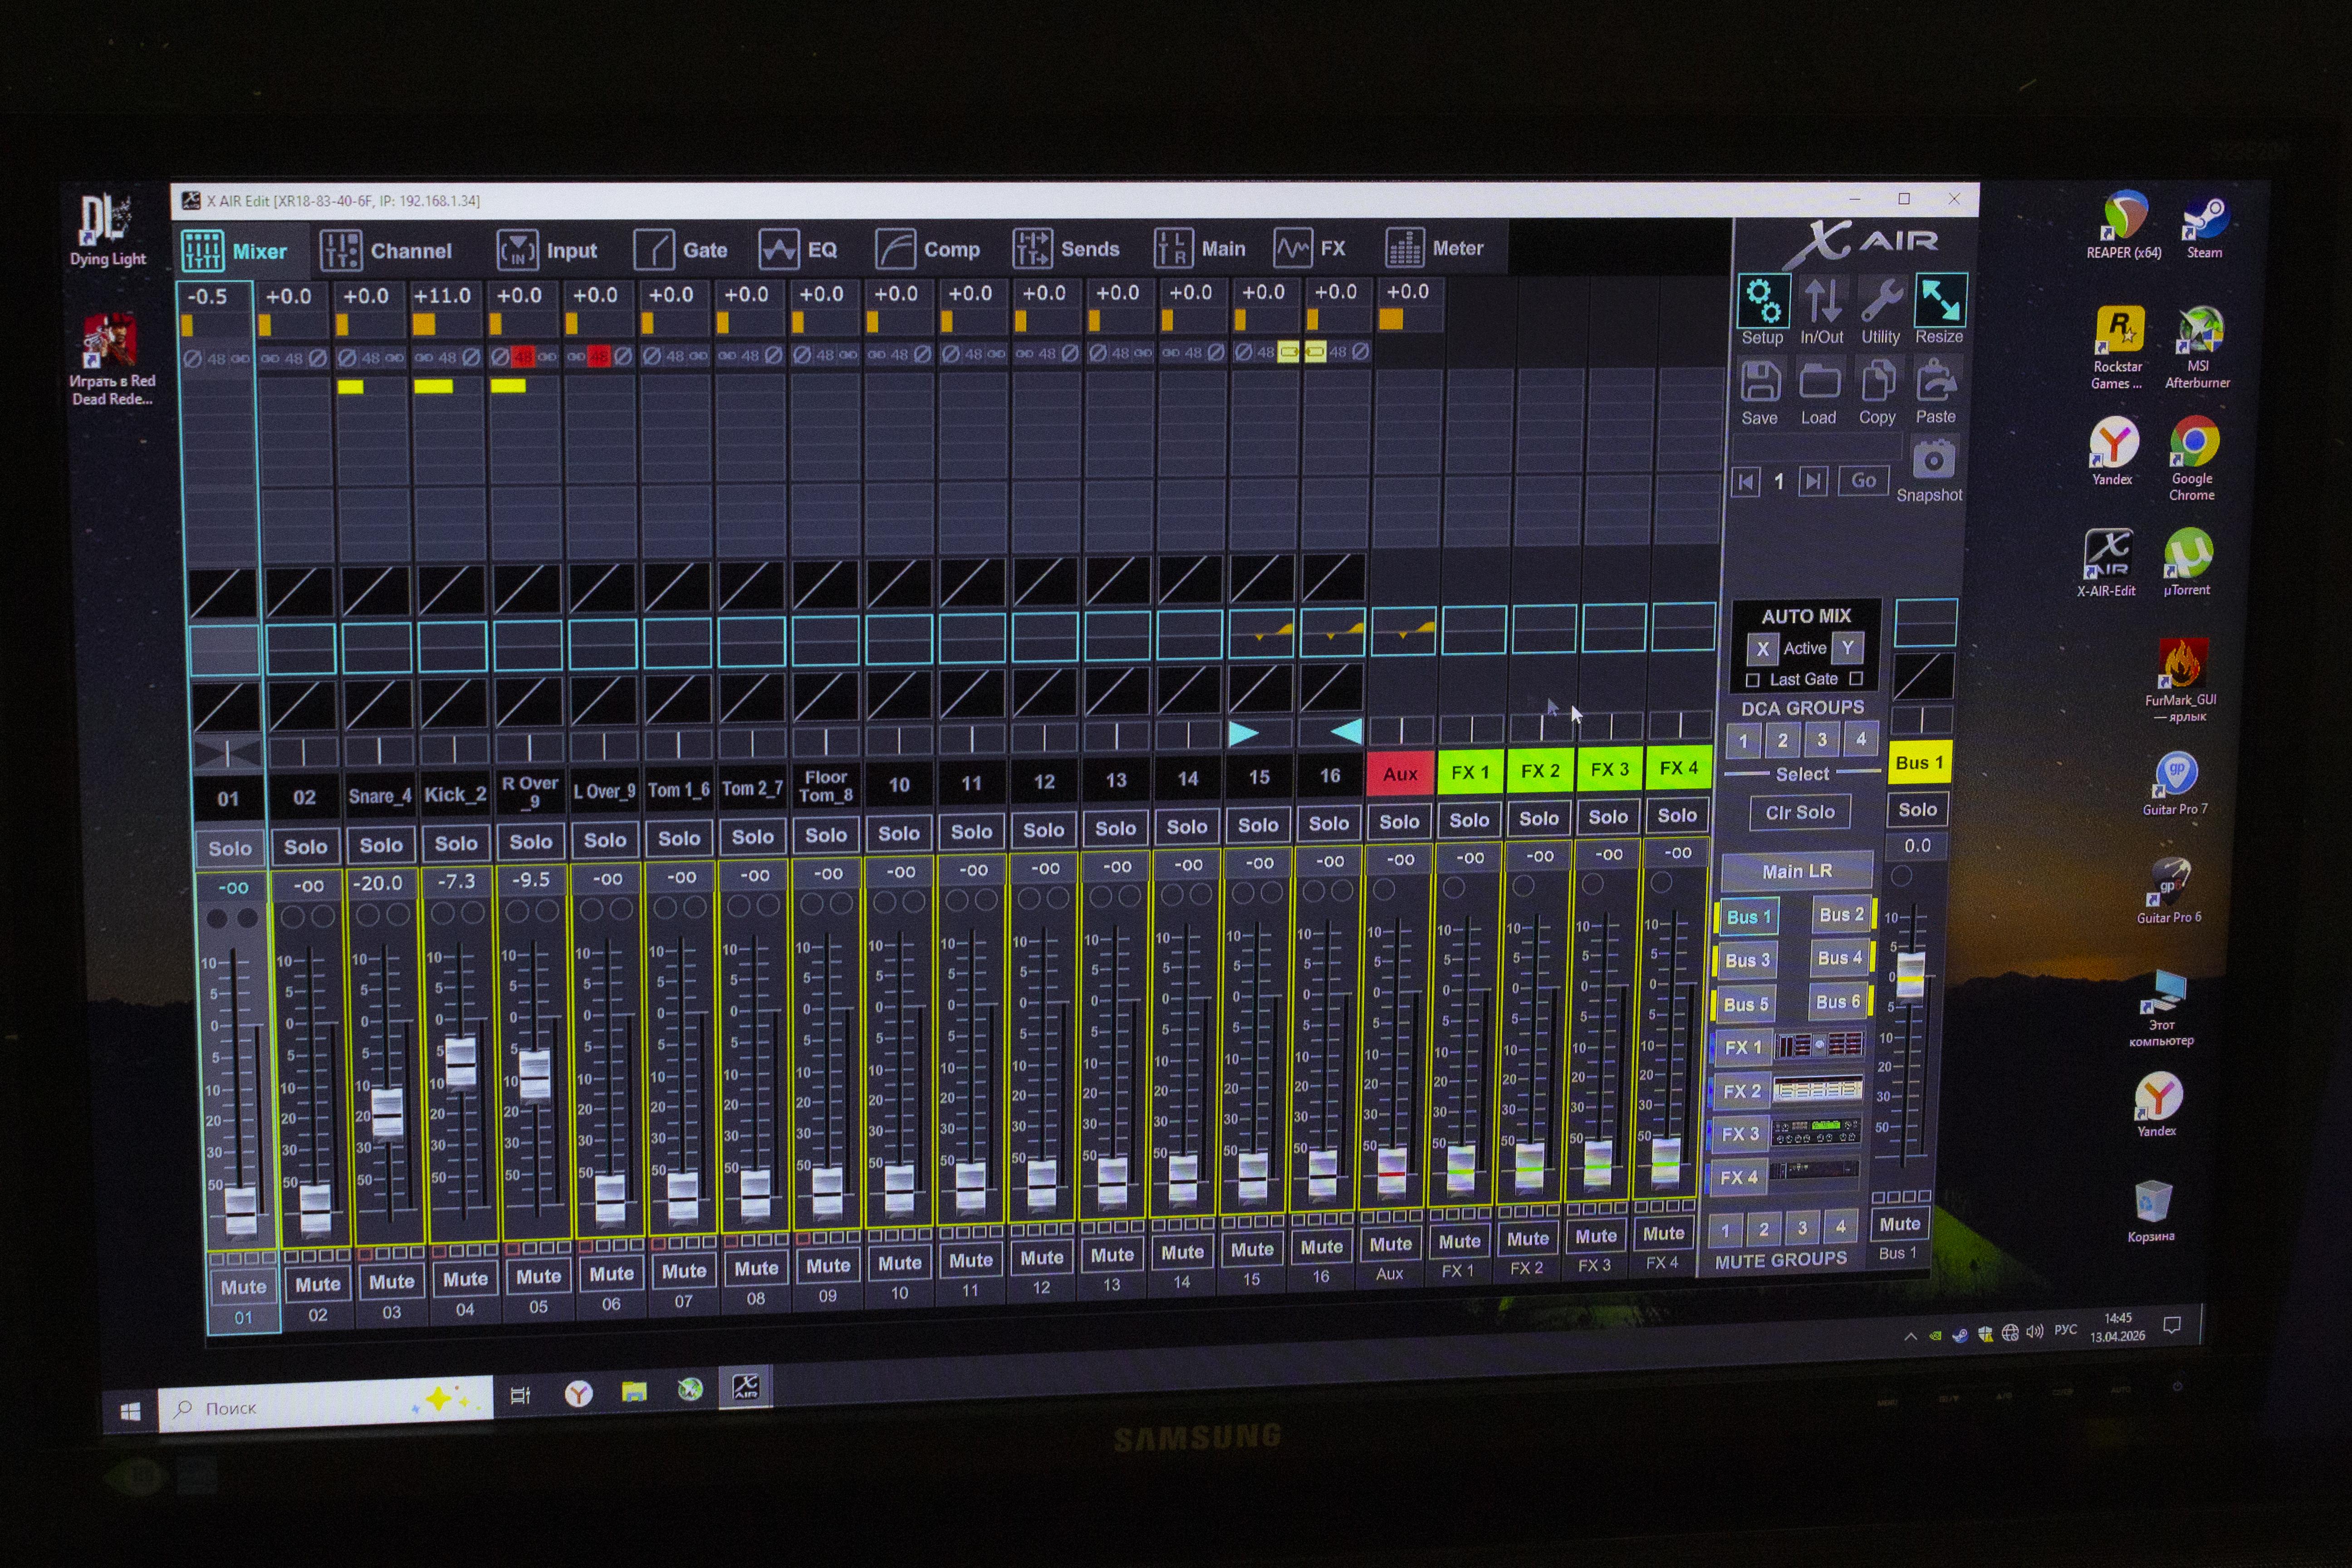
Task: Mute the Bus 1 master
Action: pyautogui.click(x=1899, y=1224)
